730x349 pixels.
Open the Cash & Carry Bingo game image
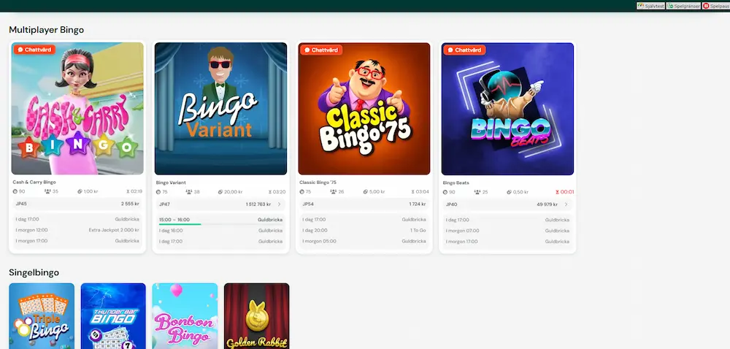coord(77,108)
